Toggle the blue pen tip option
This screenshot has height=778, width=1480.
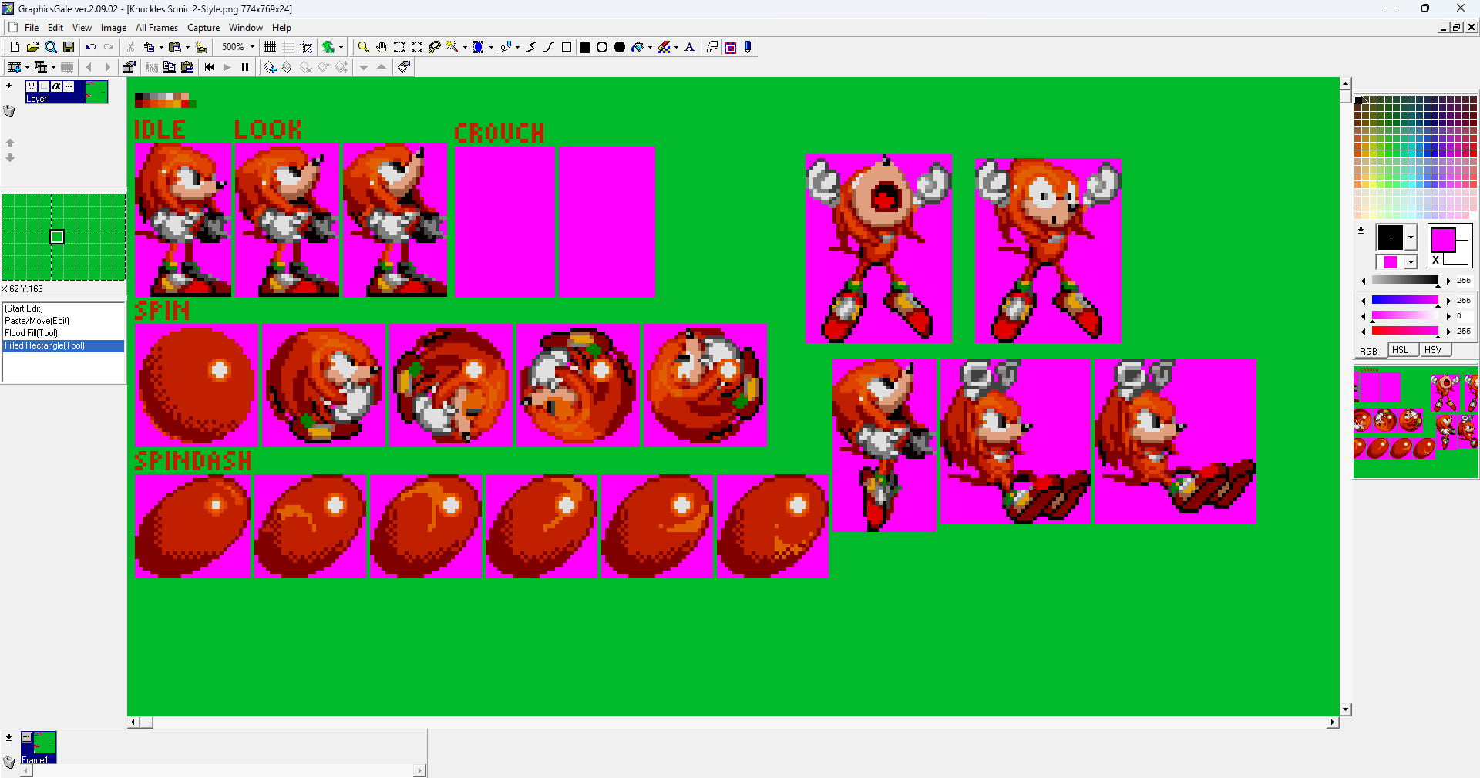tap(748, 47)
